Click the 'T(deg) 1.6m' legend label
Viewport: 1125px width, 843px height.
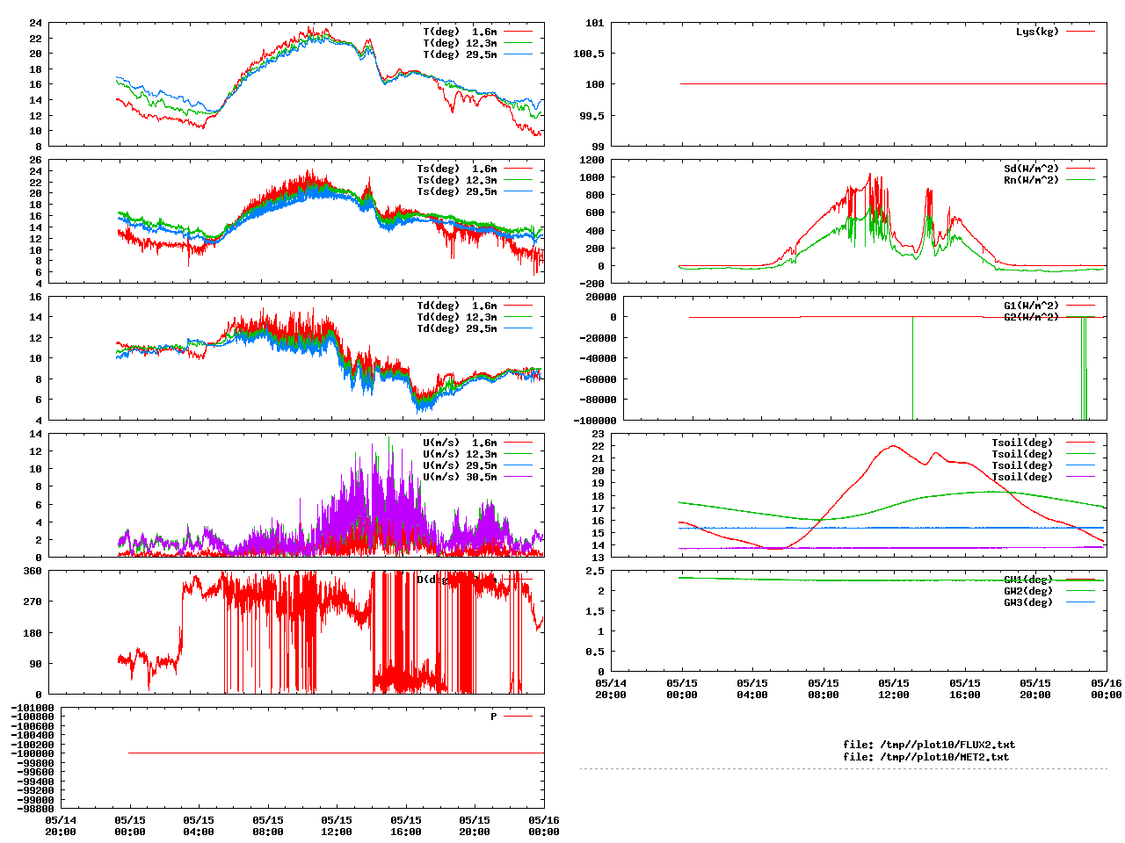click(x=460, y=32)
